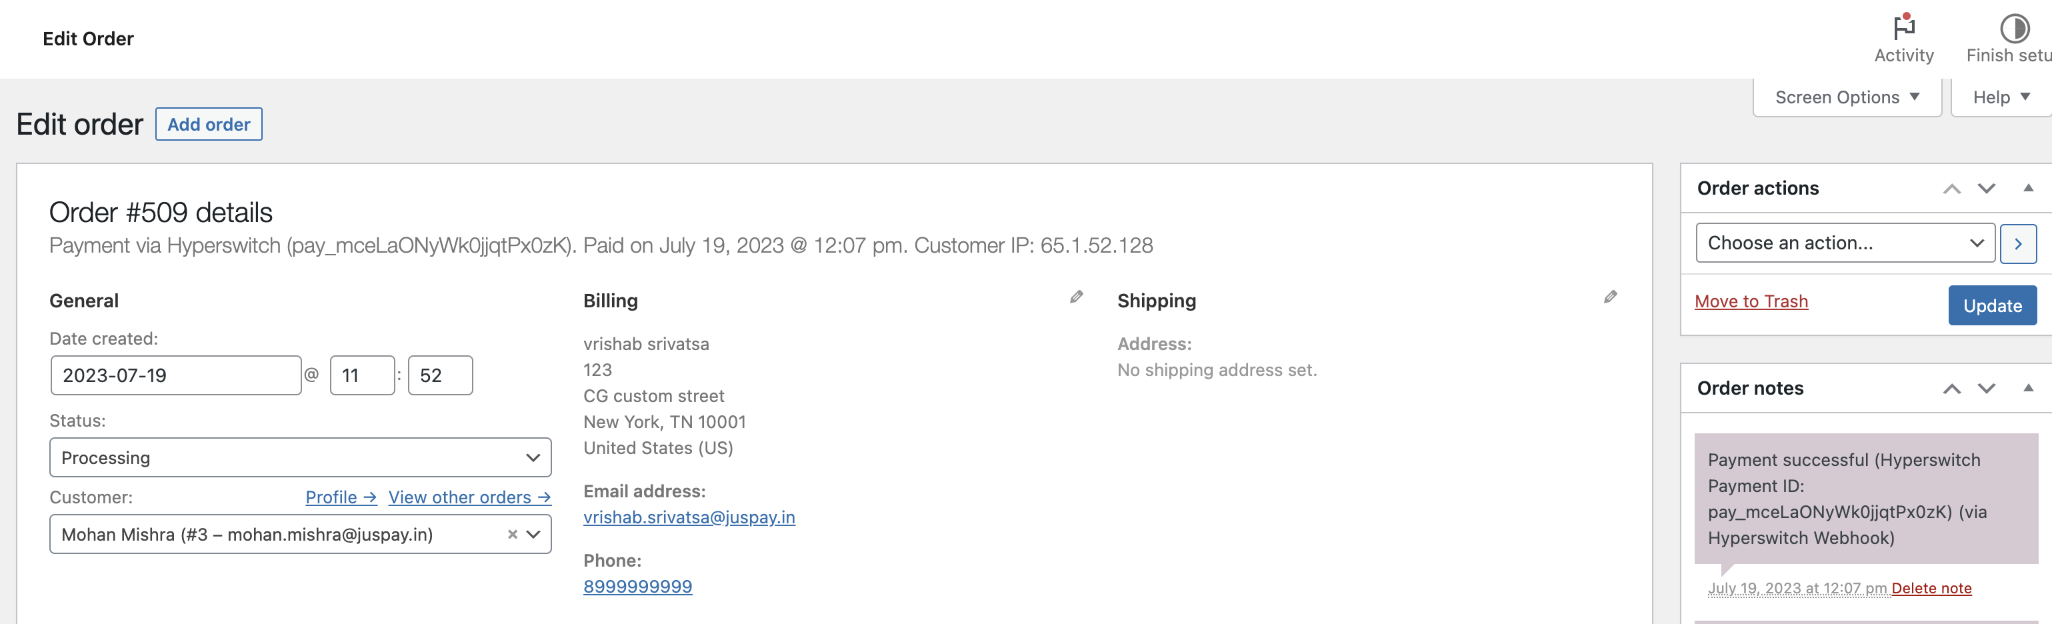
Task: Edit billing address via pencil icon
Action: 1076,297
